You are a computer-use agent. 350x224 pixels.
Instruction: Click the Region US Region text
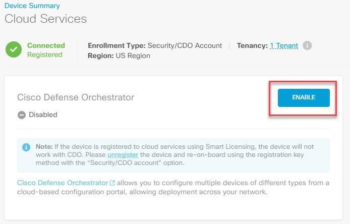(119, 55)
